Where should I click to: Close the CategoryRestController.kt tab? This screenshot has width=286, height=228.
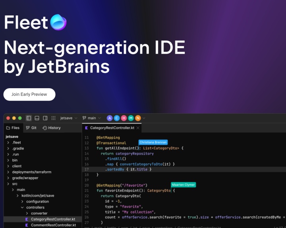138,128
